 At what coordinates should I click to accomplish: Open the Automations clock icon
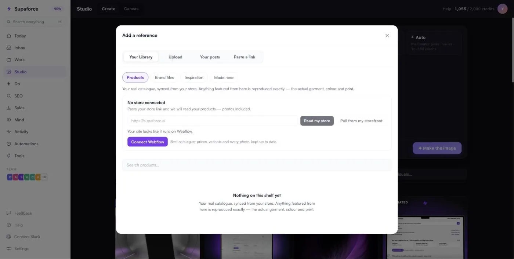point(9,144)
